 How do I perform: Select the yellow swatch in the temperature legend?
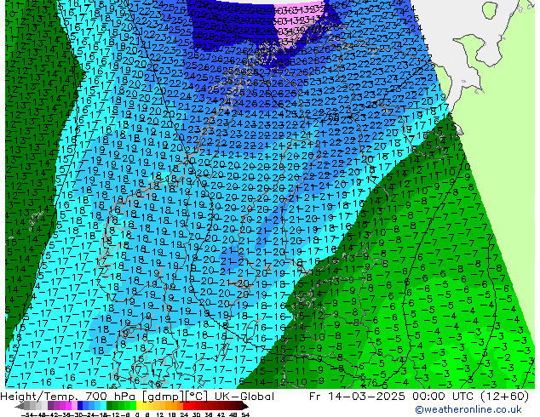[x=139, y=406]
